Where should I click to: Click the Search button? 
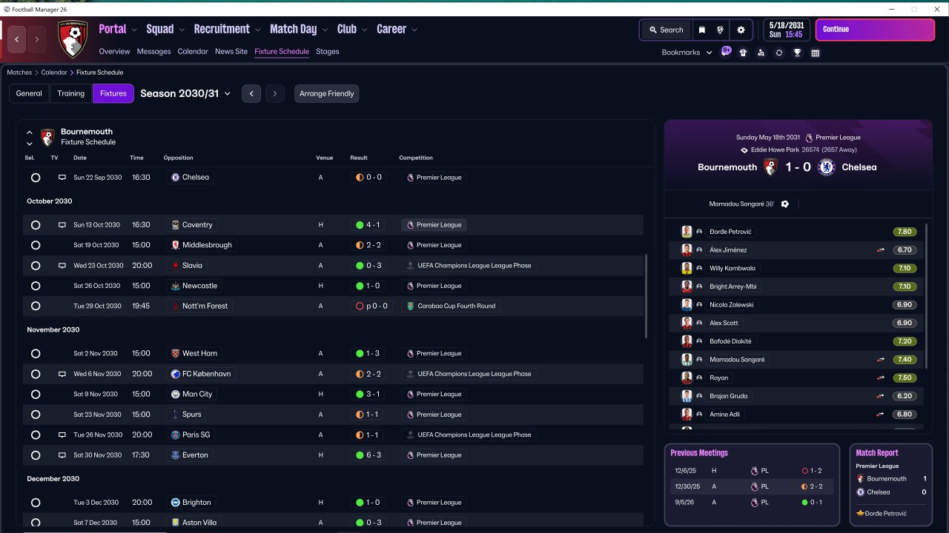(x=666, y=30)
